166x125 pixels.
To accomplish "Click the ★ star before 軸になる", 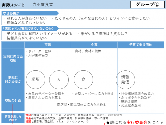I will tap(108, 123).
